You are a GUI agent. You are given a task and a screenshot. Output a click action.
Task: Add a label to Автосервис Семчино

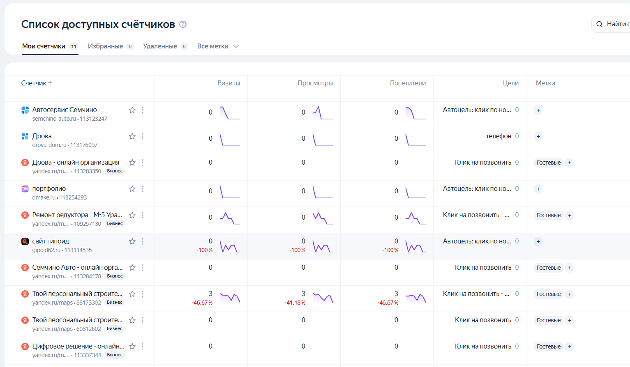(538, 110)
